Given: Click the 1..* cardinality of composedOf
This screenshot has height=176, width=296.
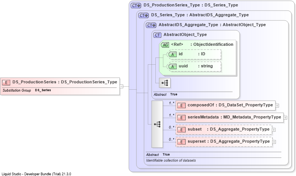Looking at the screenshot, I should [x=172, y=103].
